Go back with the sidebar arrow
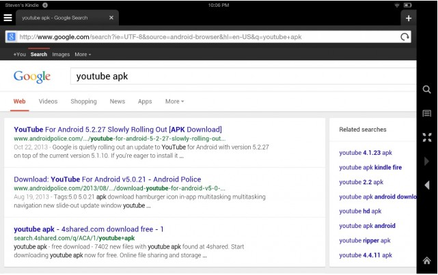This screenshot has height=275, width=438. (426, 185)
